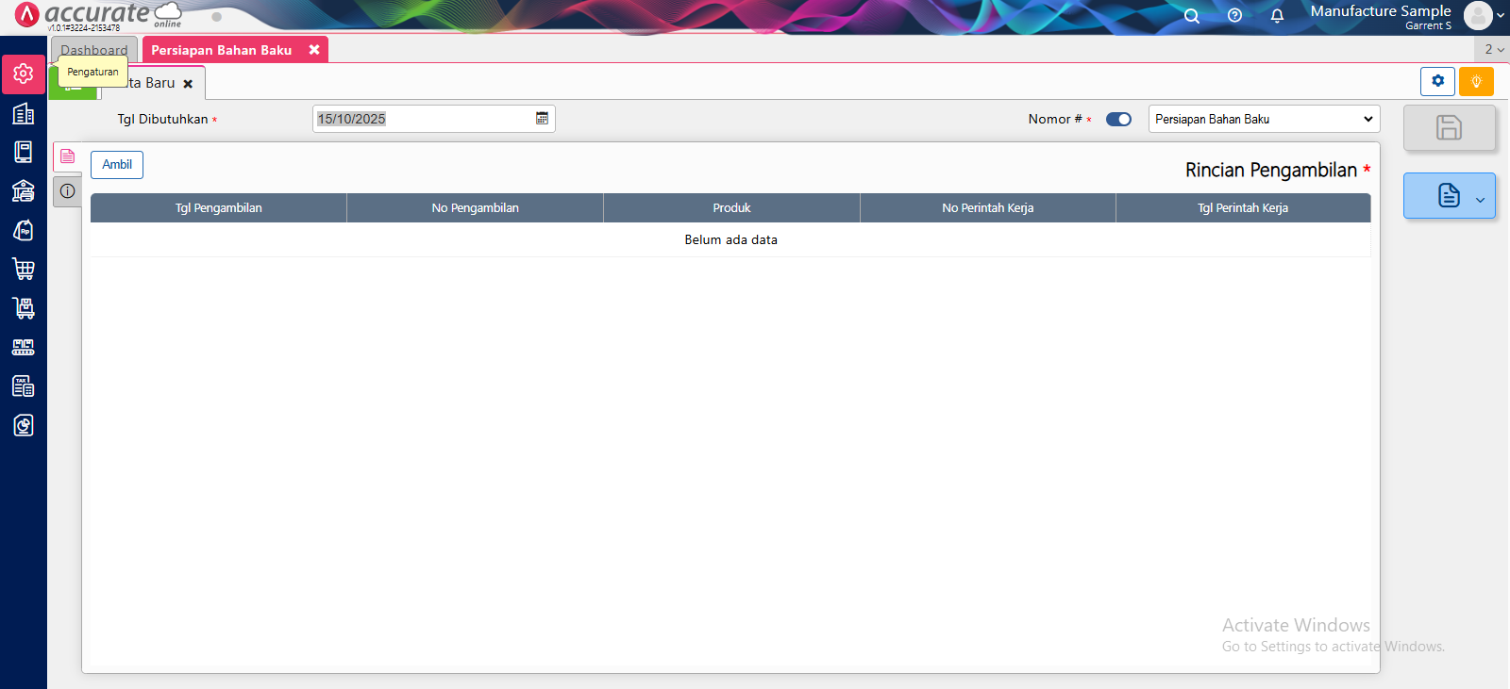Open the Pengaturan gear in sidebar
This screenshot has width=1510, height=689.
tap(24, 74)
